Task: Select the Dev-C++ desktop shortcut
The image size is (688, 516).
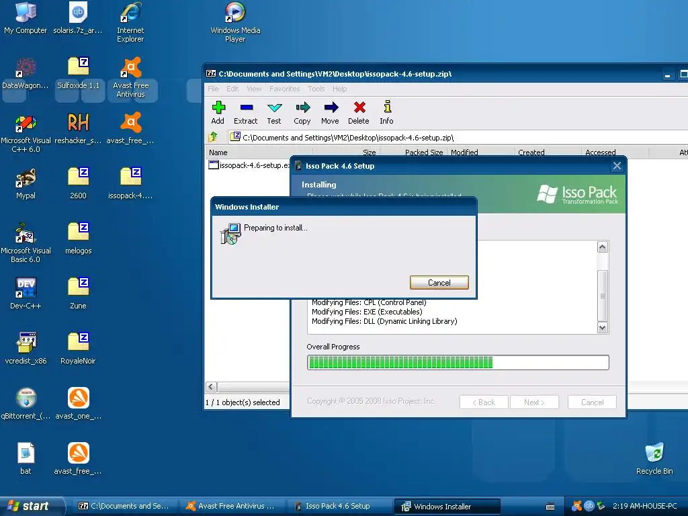Action: coord(26,294)
